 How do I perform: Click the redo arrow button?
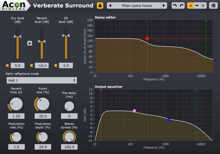182,5
